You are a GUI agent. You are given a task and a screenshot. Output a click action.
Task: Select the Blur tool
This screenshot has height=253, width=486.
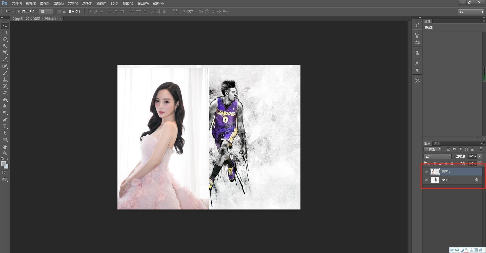[5, 106]
